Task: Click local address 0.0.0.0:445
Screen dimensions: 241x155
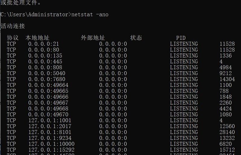Action: [x=45, y=62]
